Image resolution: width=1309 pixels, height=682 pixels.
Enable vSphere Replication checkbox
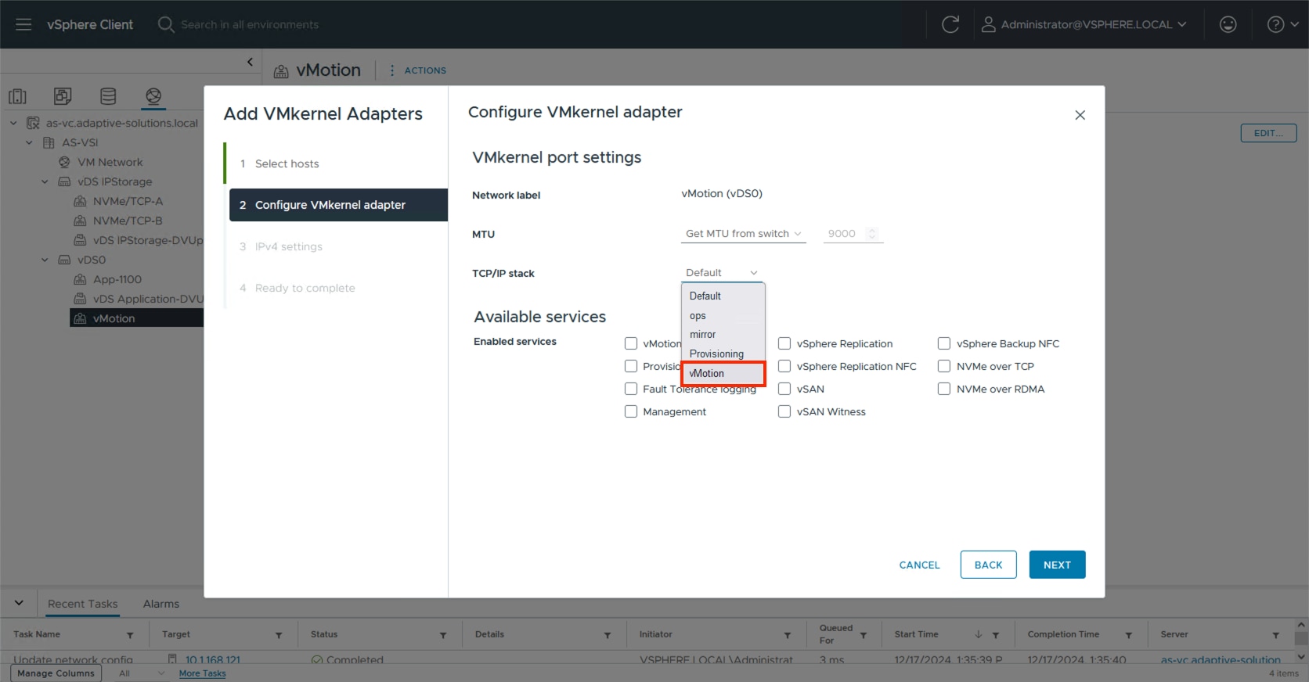point(784,343)
